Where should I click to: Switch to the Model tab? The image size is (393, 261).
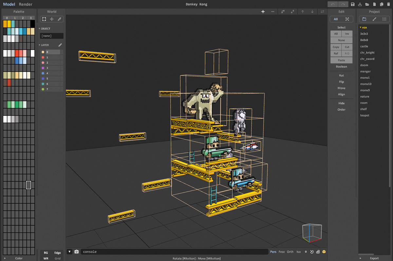(9, 4)
